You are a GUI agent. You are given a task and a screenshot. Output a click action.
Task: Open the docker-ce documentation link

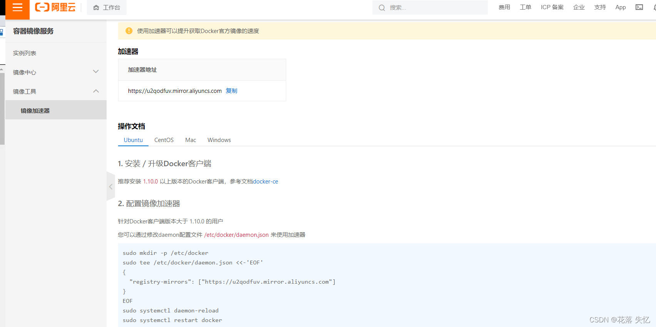265,181
